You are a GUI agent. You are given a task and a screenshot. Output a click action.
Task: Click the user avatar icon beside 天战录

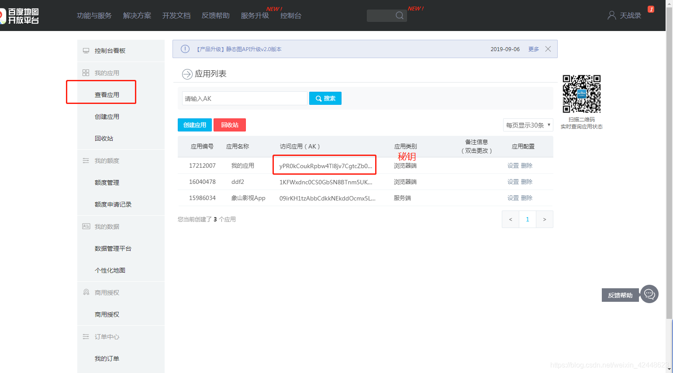point(612,15)
